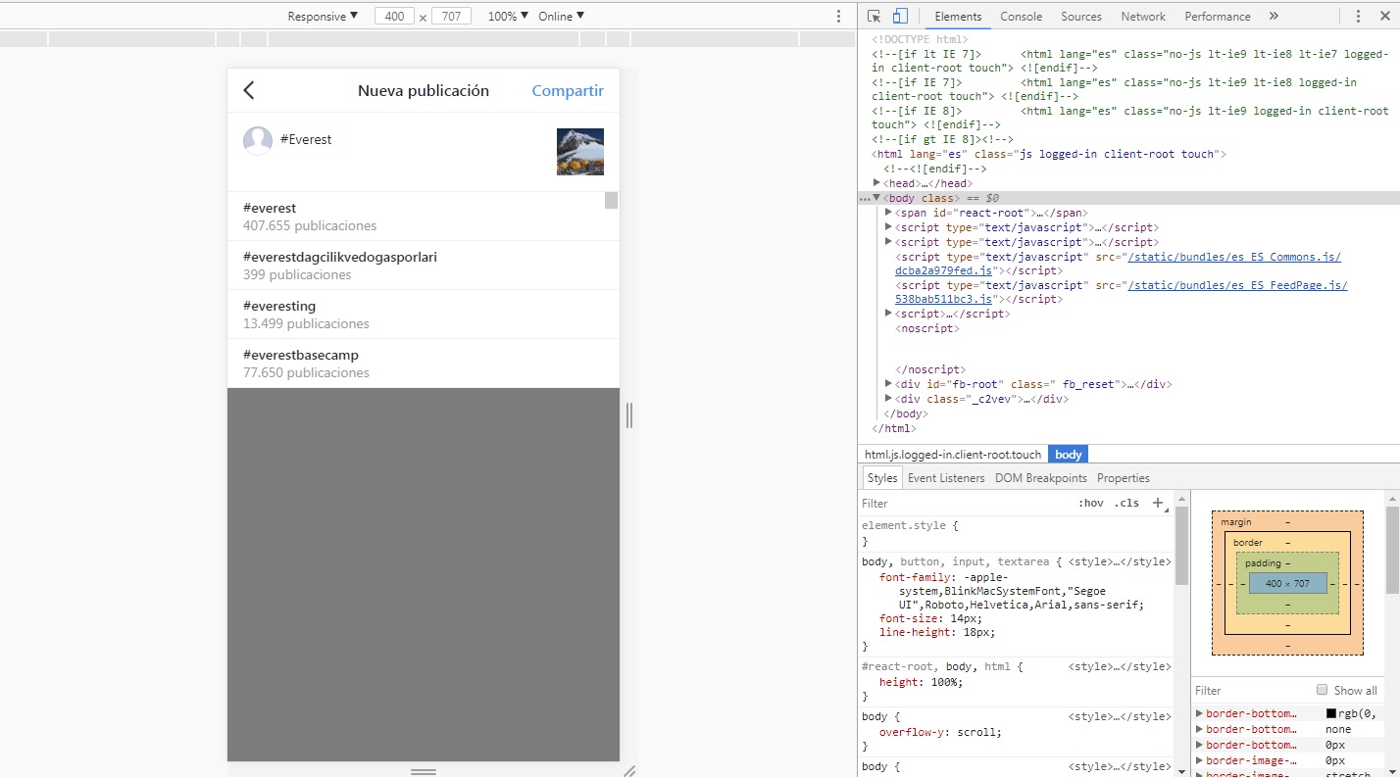Activate the inspect element picker icon

[875, 17]
